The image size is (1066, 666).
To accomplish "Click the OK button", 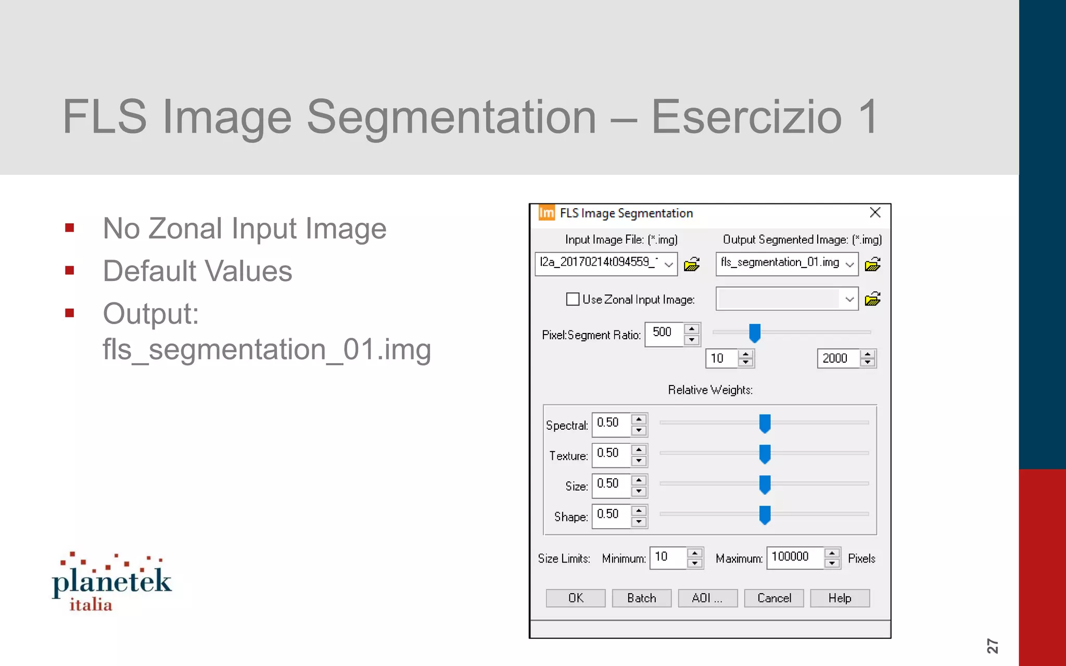I will (x=576, y=598).
